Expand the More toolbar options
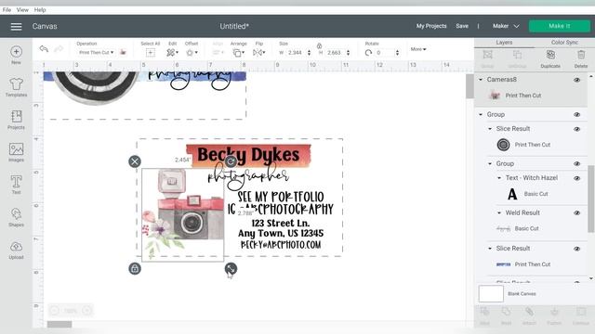The width and height of the screenshot is (595, 334). click(x=418, y=49)
